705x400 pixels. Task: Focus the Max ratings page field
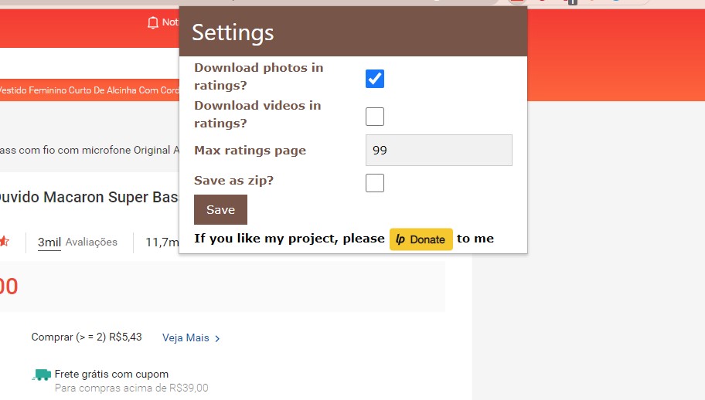coord(438,151)
